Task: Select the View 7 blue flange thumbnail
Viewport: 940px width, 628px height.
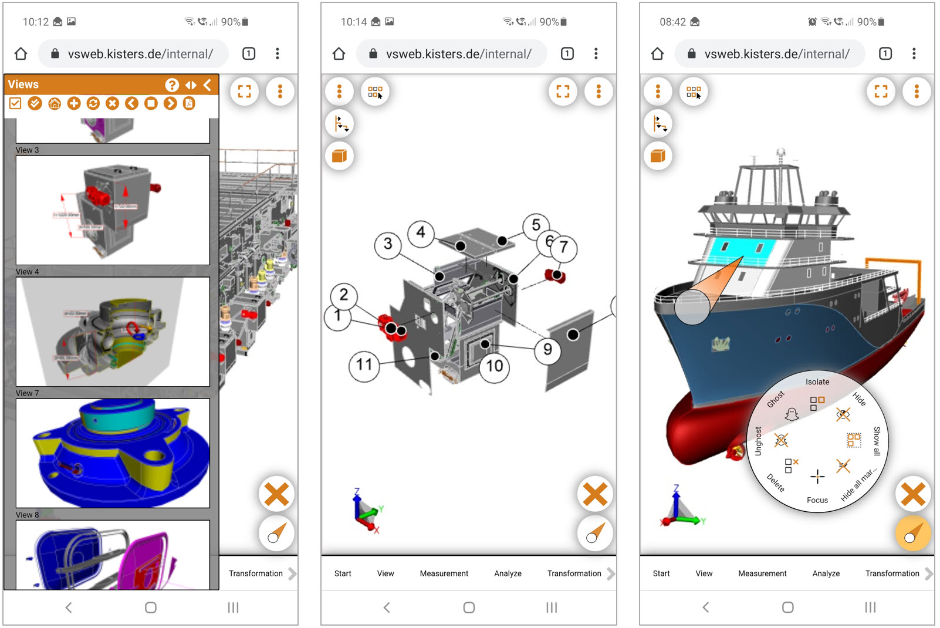Action: coord(113,453)
